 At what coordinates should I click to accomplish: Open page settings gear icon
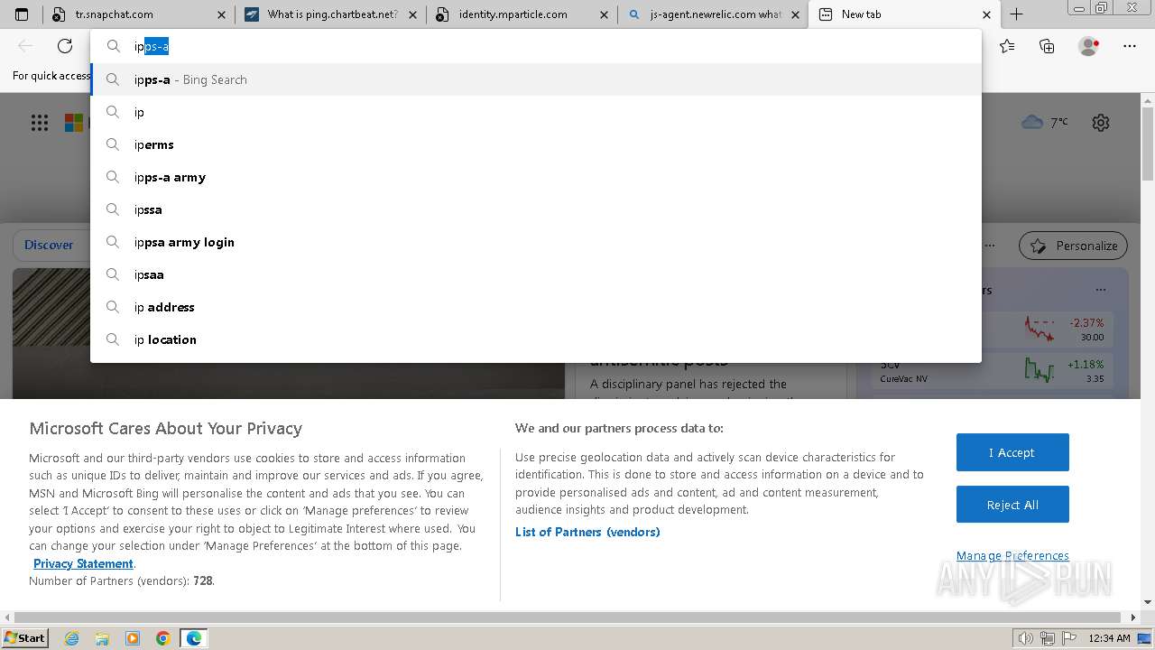point(1101,123)
